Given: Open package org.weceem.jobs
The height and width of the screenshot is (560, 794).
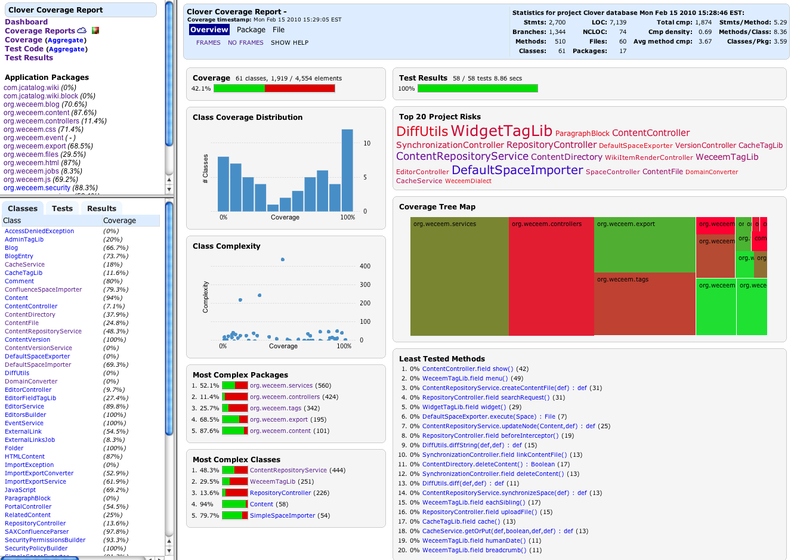Looking at the screenshot, I should pos(32,171).
